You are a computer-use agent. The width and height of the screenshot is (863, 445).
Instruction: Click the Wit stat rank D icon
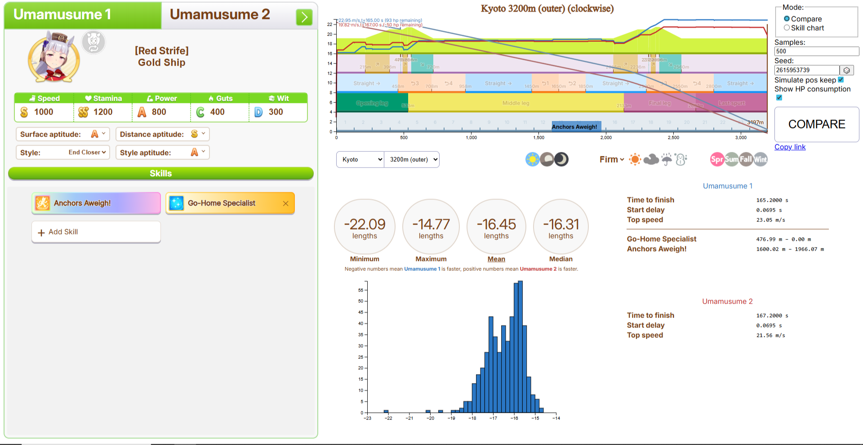point(259,112)
